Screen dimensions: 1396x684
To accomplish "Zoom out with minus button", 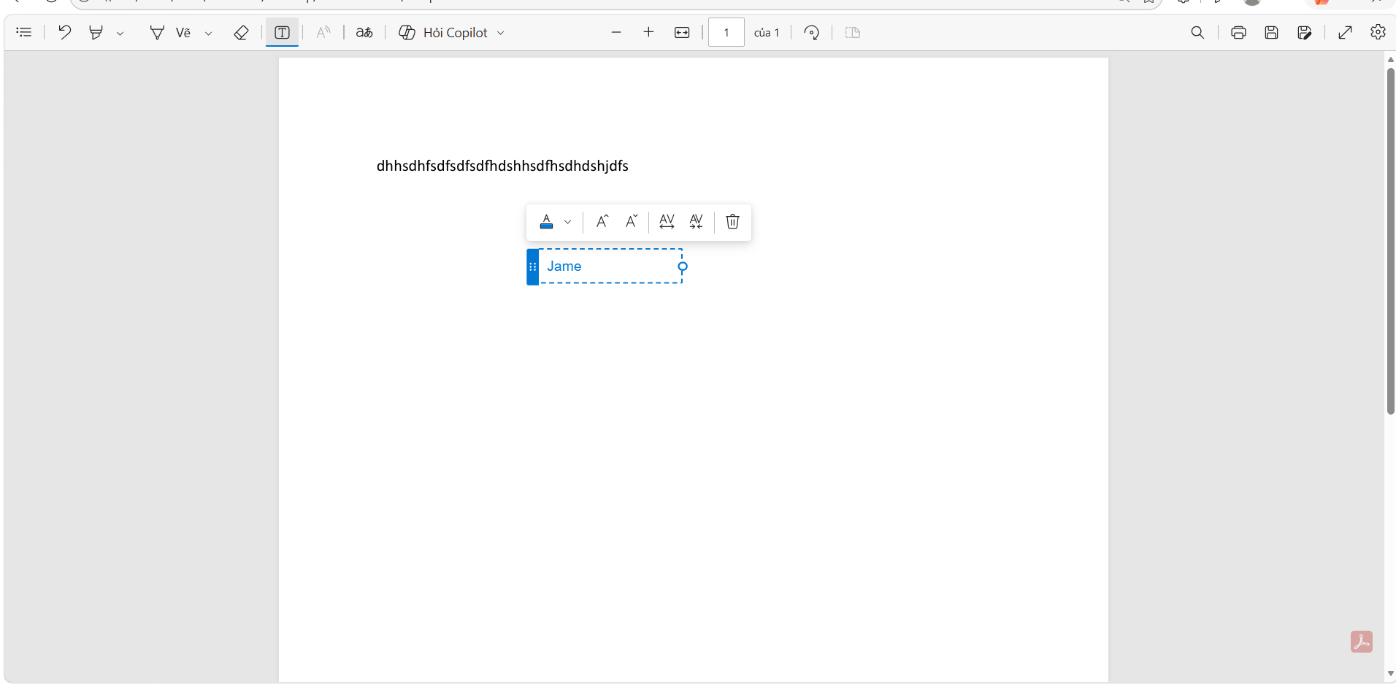I will click(616, 32).
